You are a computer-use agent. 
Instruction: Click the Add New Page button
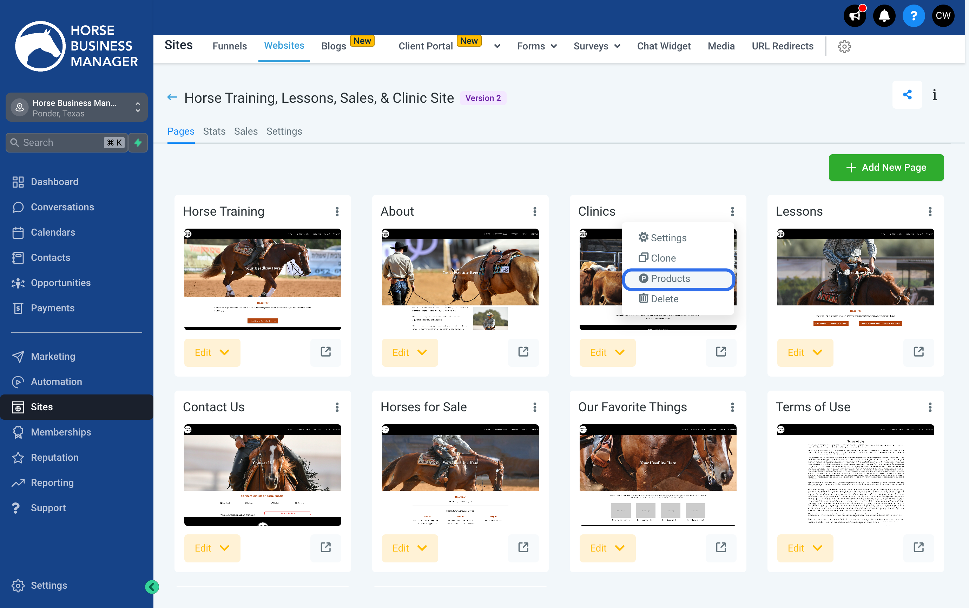click(886, 168)
